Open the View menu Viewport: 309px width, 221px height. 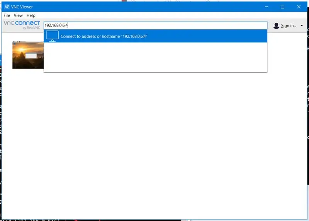coord(18,15)
